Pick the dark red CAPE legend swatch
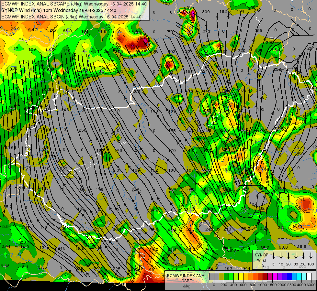The height and width of the screenshot is (291, 317). click(x=265, y=276)
